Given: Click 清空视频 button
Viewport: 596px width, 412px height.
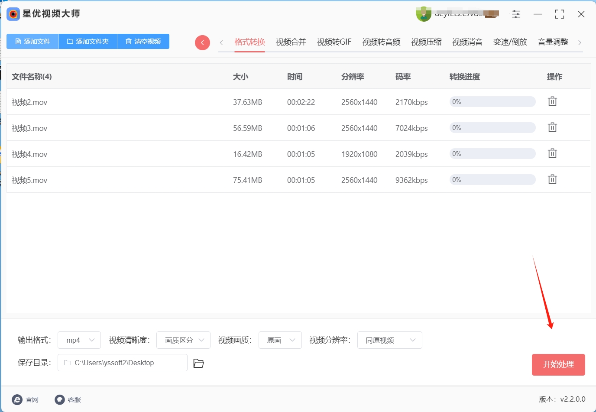Looking at the screenshot, I should point(143,42).
